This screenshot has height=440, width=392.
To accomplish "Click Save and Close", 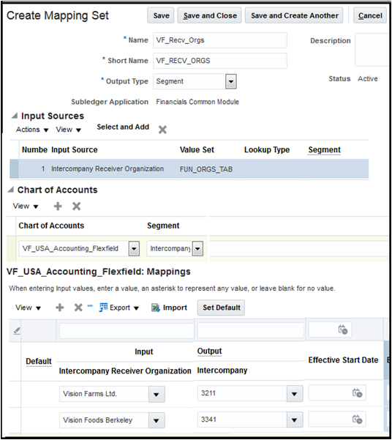I will click(210, 15).
